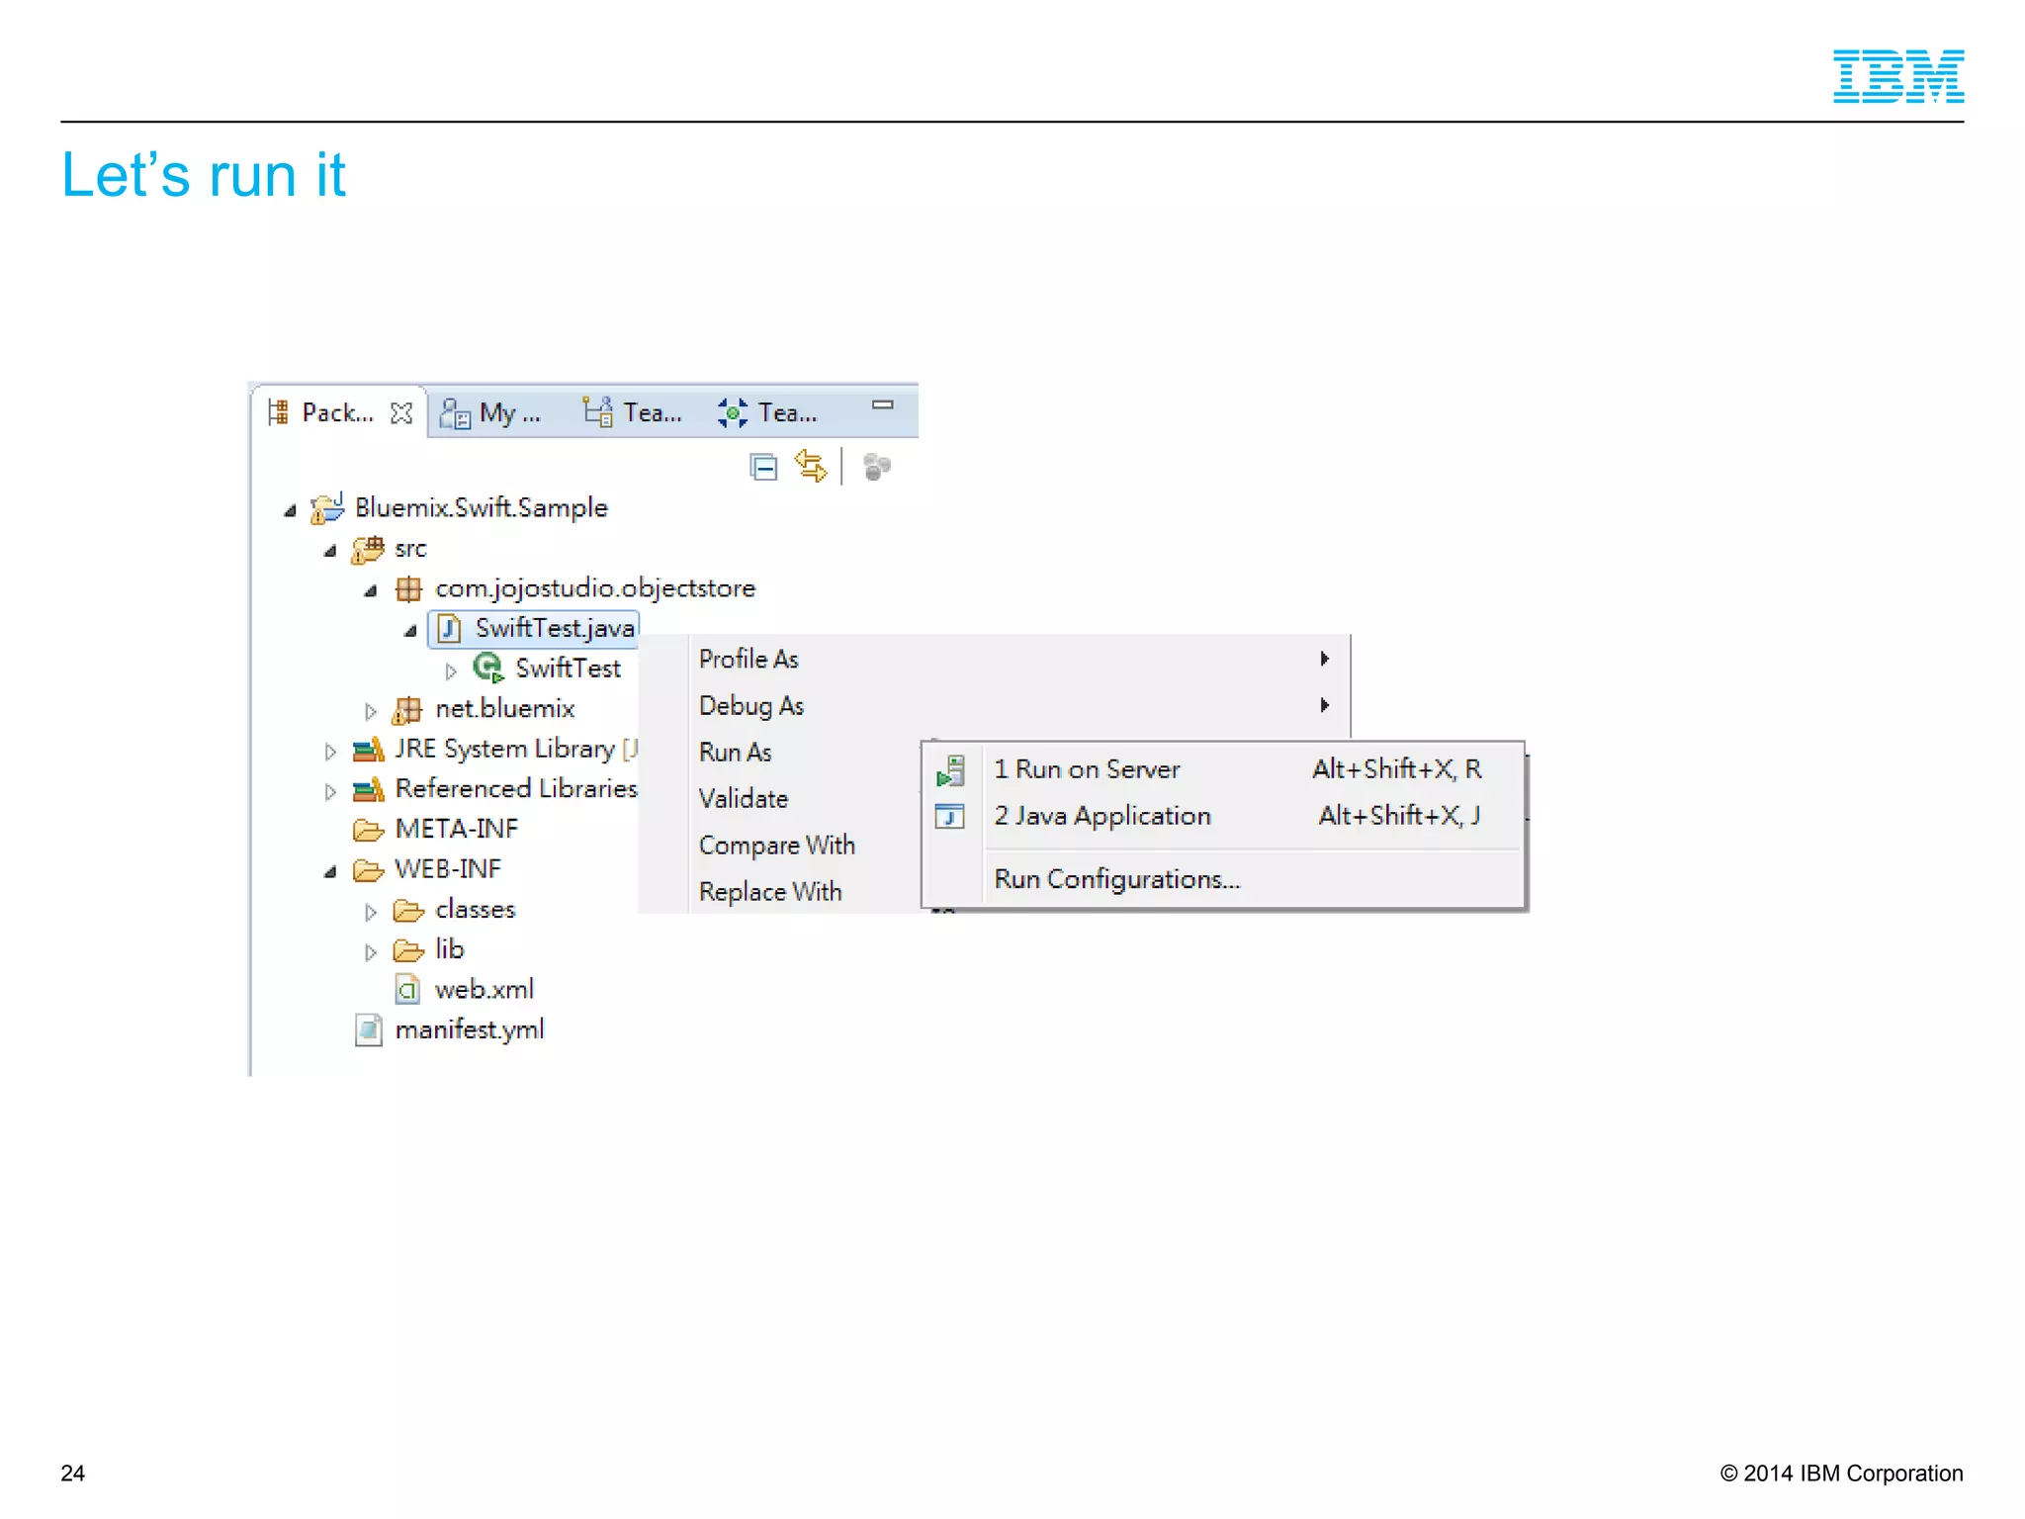This screenshot has width=2025, height=1519.
Task: Click the grey focus task toolbar icon
Action: [x=876, y=466]
